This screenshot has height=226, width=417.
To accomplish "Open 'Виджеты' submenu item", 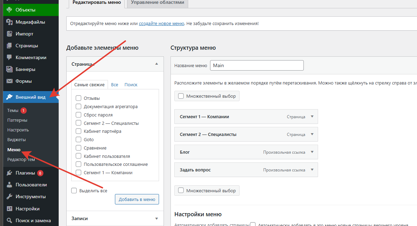I will (17, 140).
